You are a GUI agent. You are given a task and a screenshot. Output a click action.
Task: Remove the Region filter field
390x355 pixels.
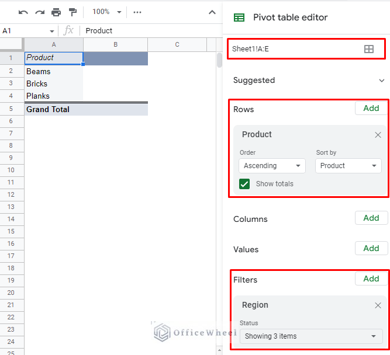(378, 305)
